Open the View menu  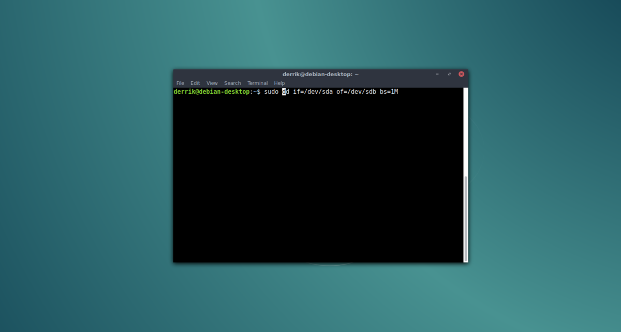pyautogui.click(x=212, y=83)
